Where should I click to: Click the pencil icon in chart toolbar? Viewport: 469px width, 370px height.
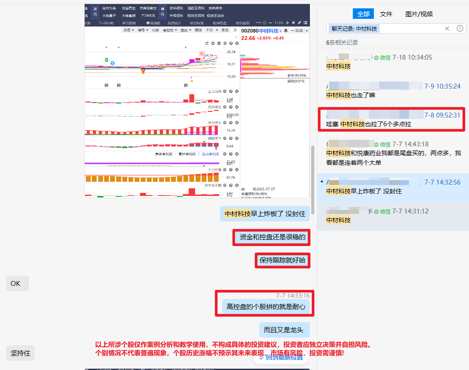pyautogui.click(x=299, y=23)
